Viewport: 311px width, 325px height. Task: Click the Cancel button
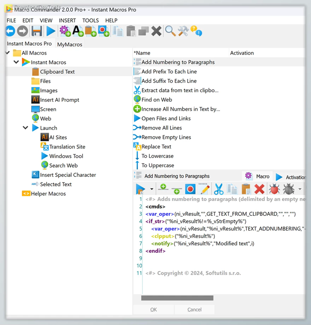pos(194,310)
